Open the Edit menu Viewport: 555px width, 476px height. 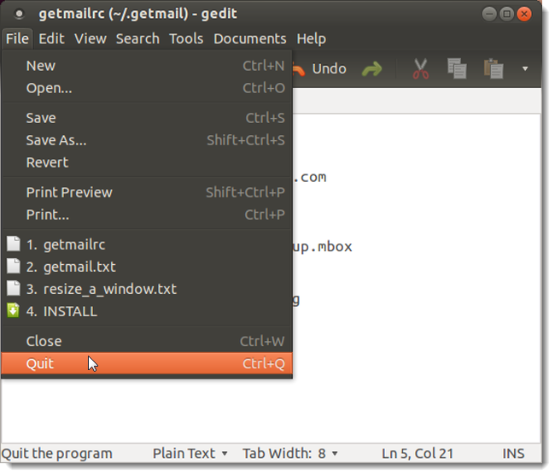51,38
